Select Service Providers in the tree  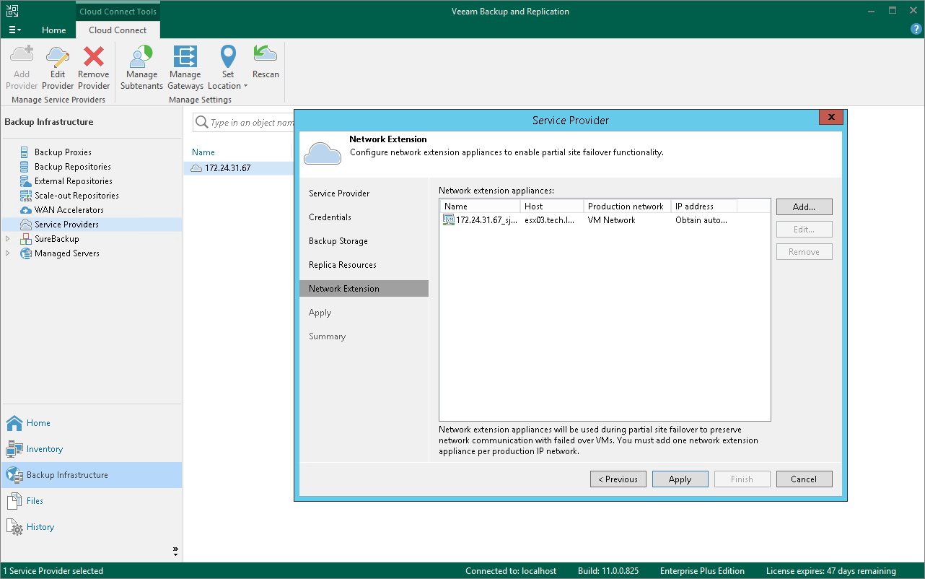pyautogui.click(x=66, y=225)
